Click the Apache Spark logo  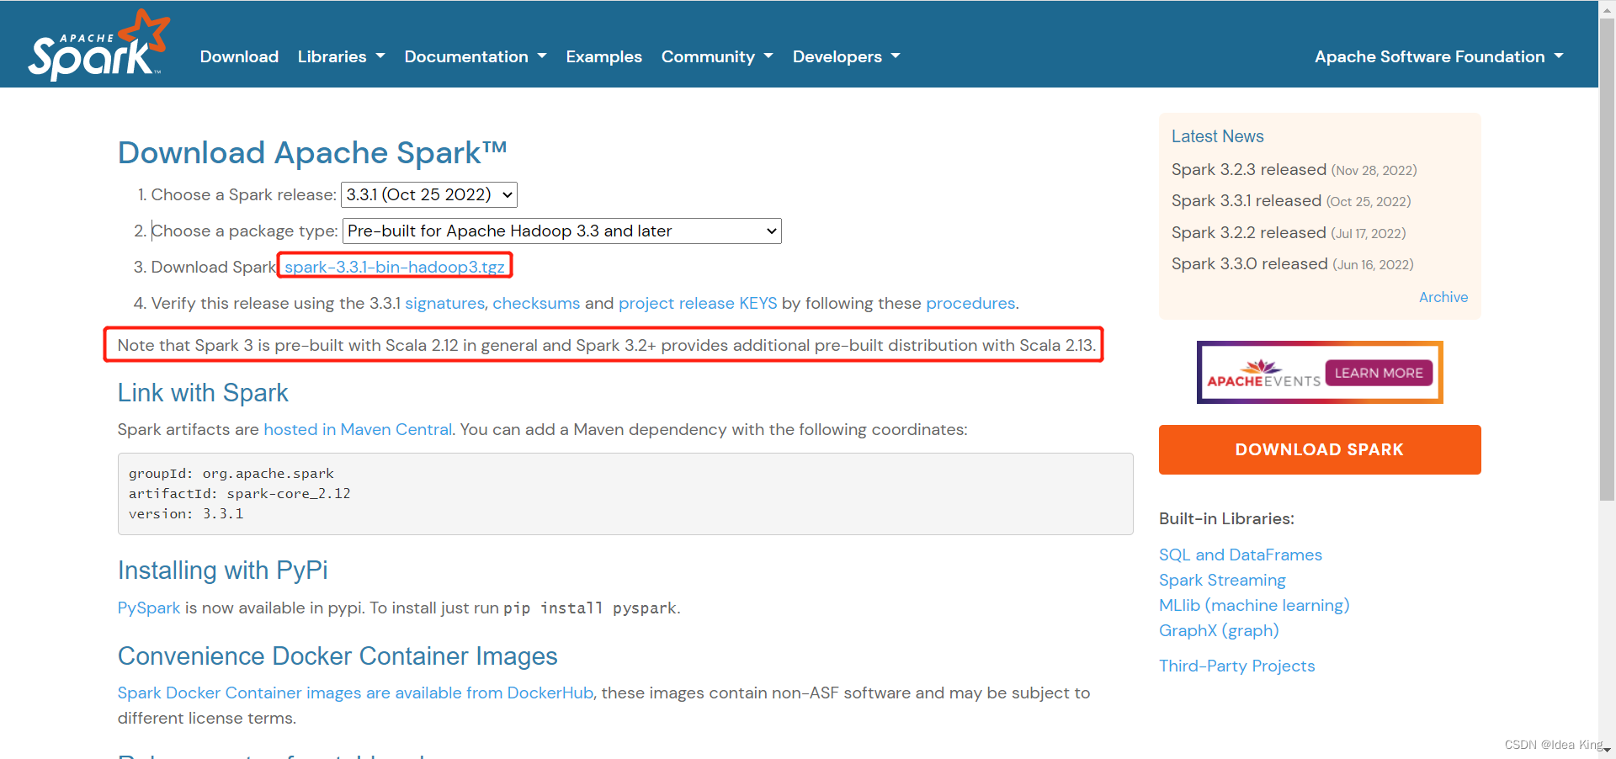click(x=99, y=45)
